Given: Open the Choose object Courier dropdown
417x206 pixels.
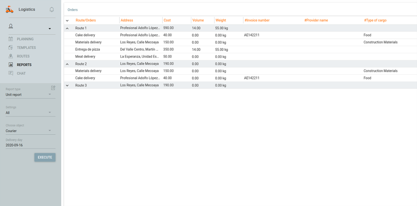Looking at the screenshot, I should point(30,131).
